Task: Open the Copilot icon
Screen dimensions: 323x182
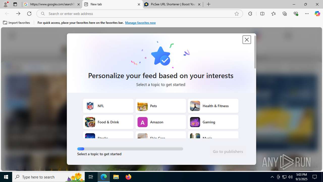Action: coord(317,14)
